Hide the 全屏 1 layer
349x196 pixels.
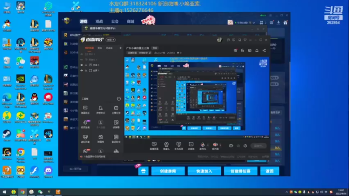82,71
